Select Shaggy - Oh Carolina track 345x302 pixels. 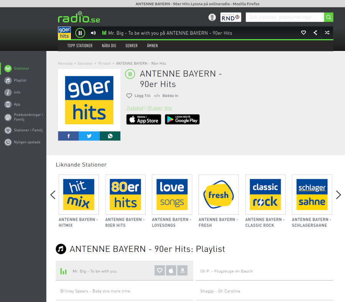click(264, 291)
